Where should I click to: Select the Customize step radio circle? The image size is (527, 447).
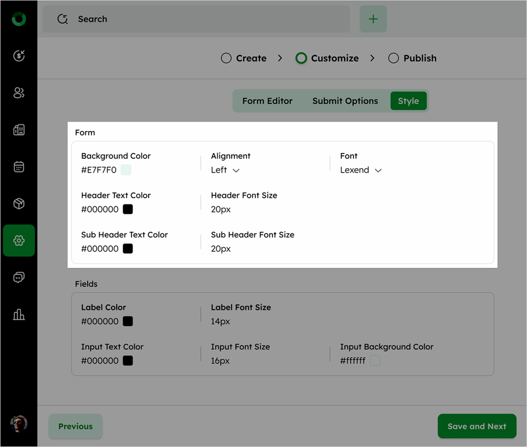pyautogui.click(x=301, y=58)
